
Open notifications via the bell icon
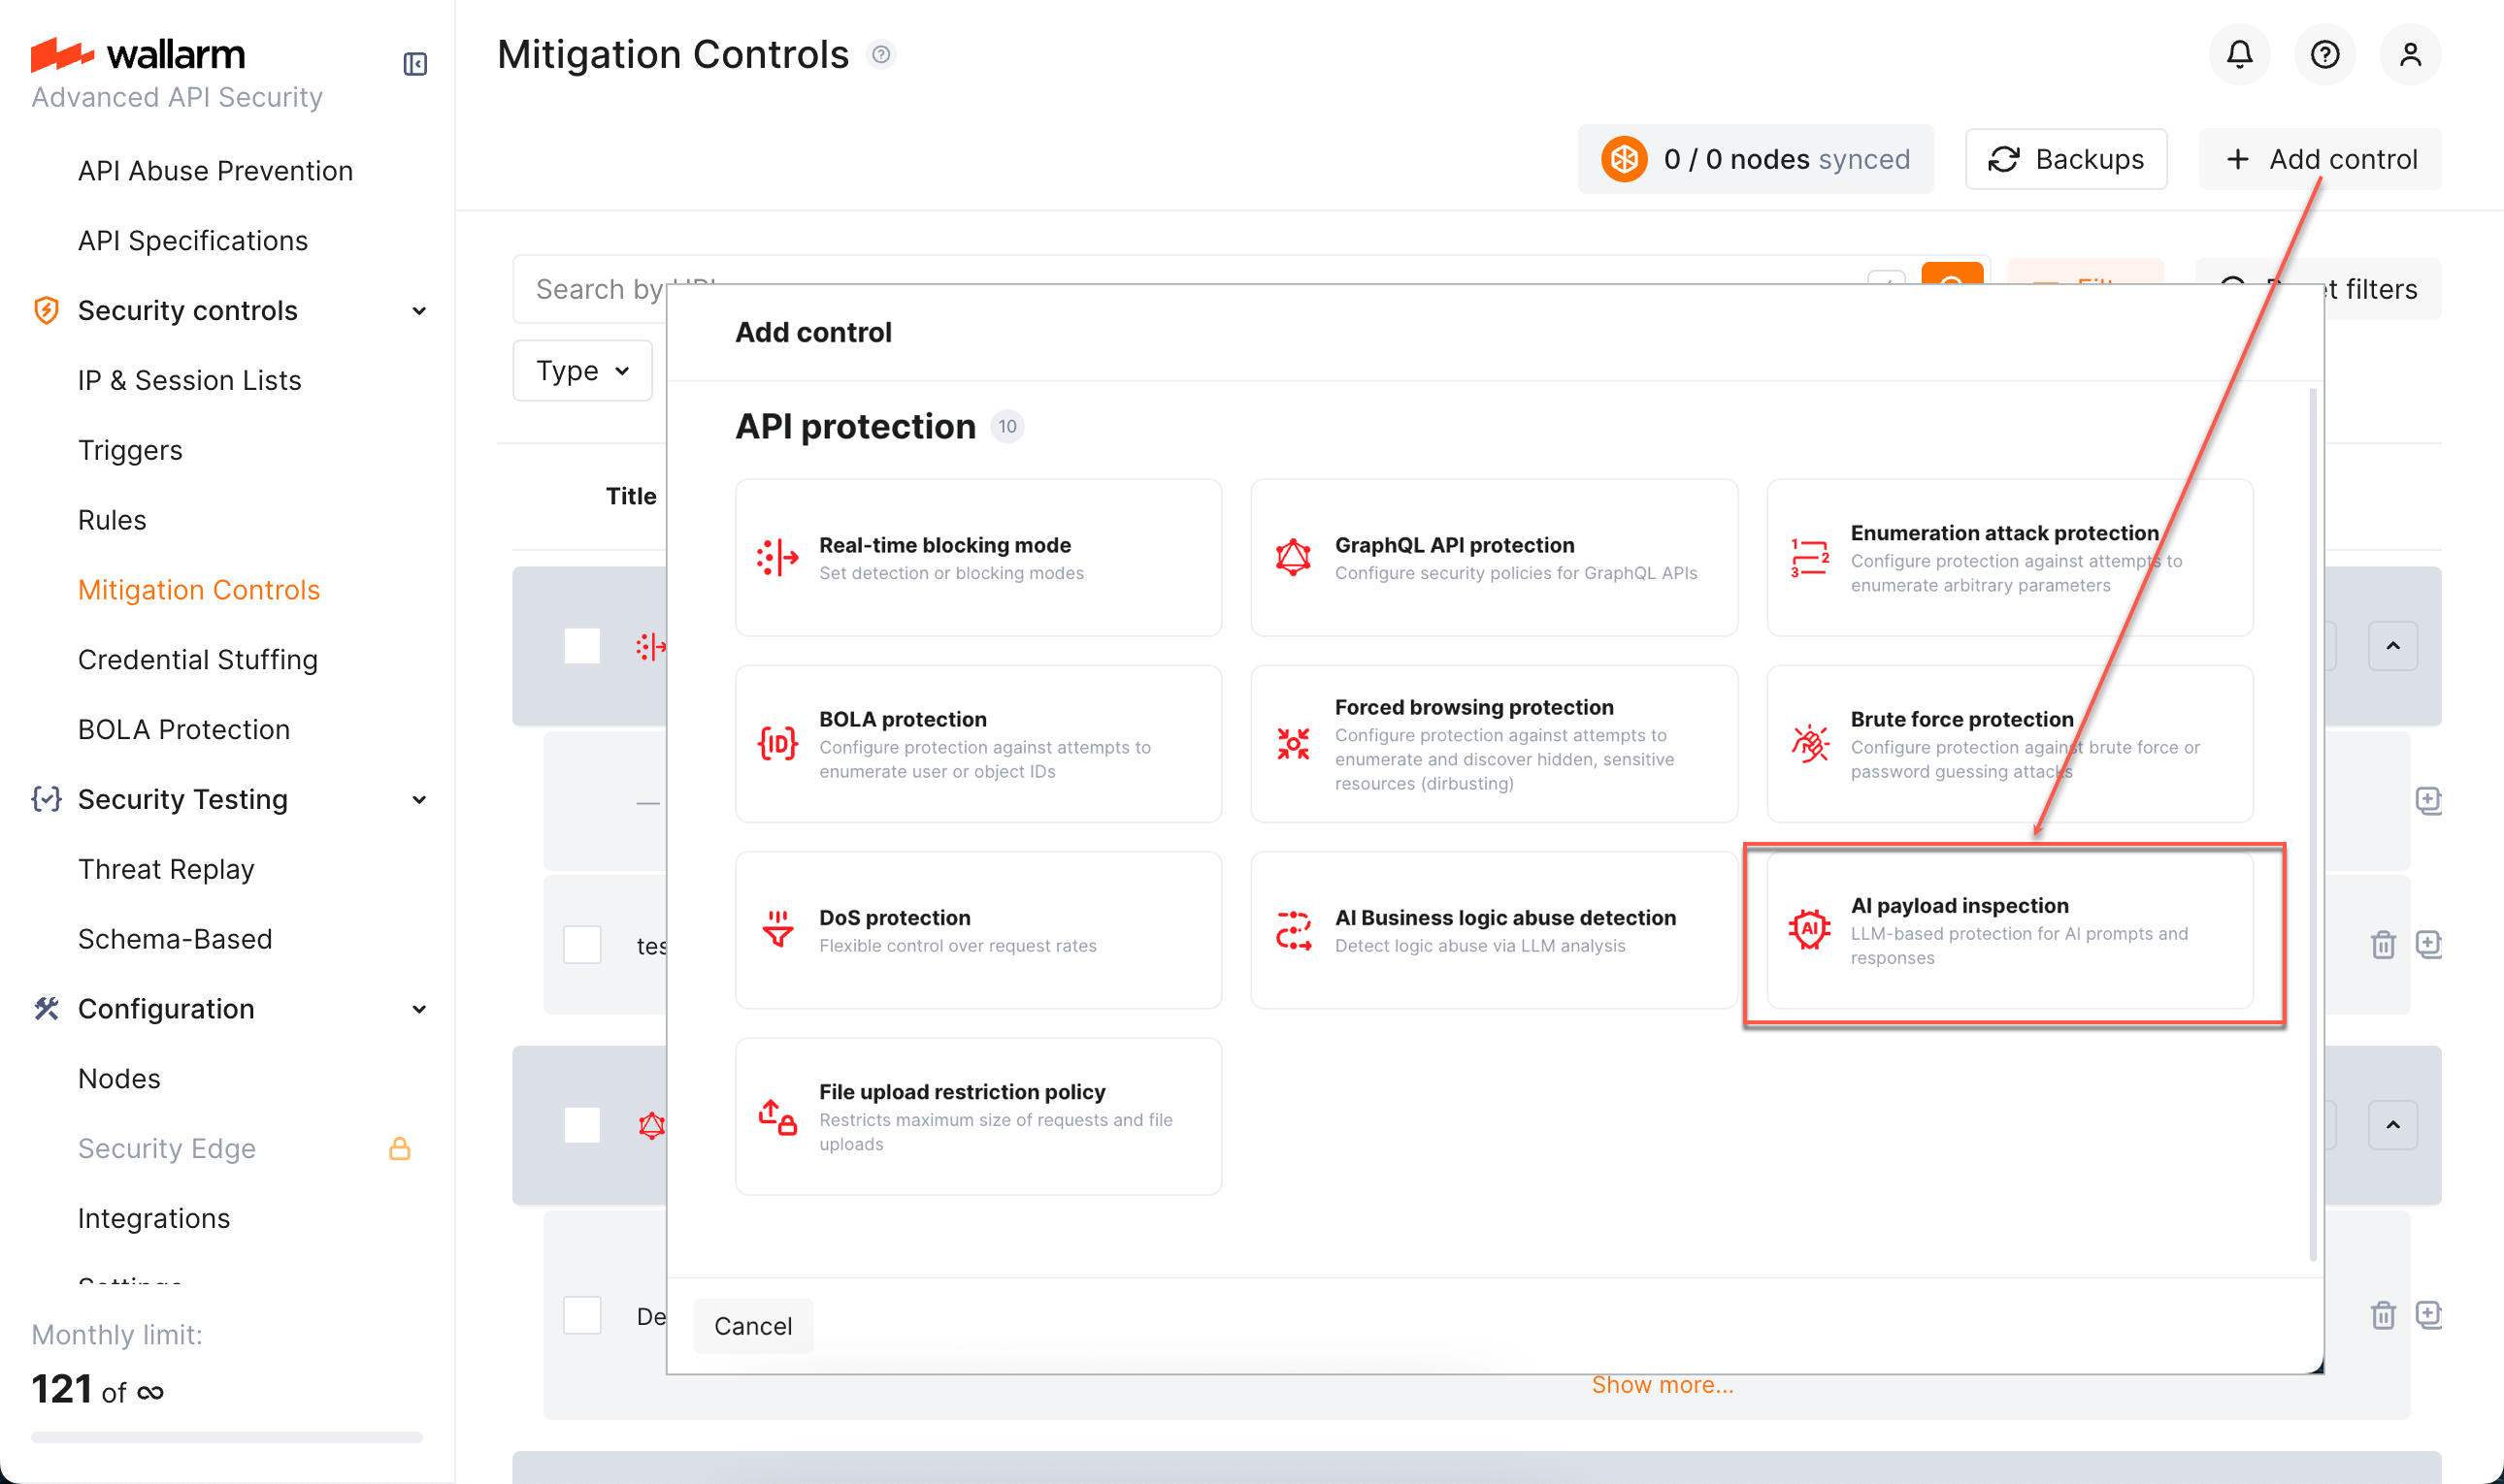[2239, 55]
